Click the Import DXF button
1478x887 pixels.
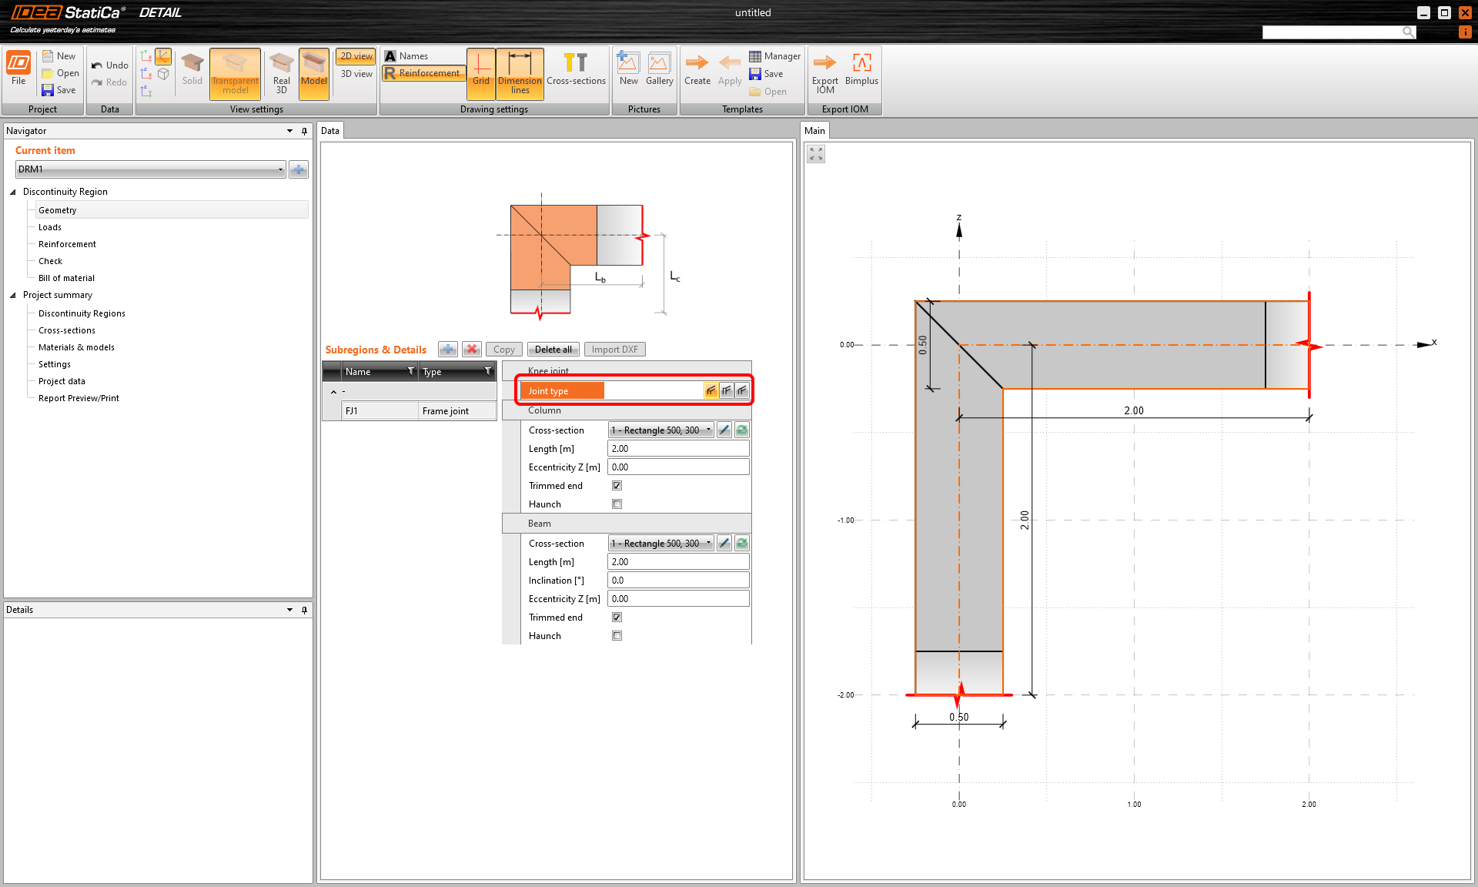point(614,350)
